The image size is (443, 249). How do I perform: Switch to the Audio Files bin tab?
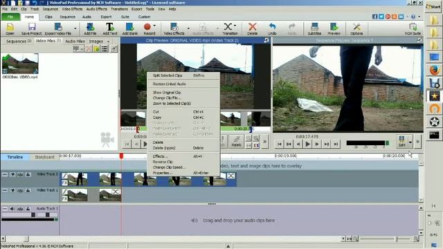(75, 41)
